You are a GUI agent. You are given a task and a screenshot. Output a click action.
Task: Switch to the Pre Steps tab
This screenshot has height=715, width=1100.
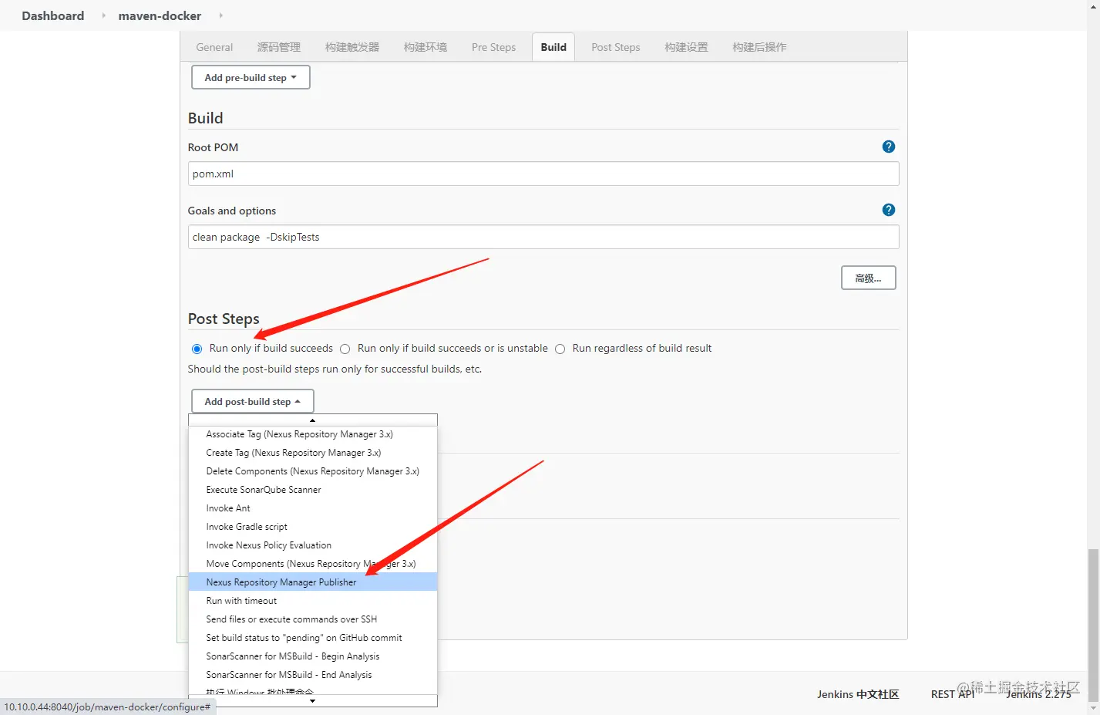point(494,47)
